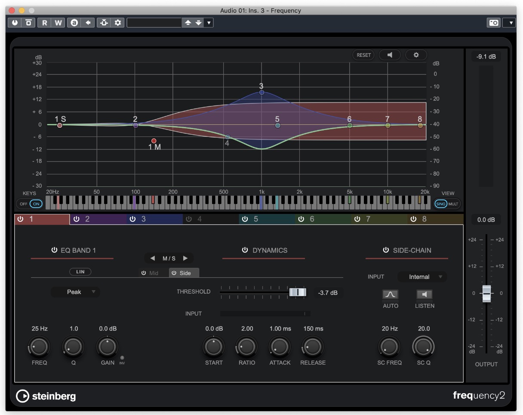Click the AUTO side-chain filter button
The height and width of the screenshot is (415, 523).
(x=390, y=294)
